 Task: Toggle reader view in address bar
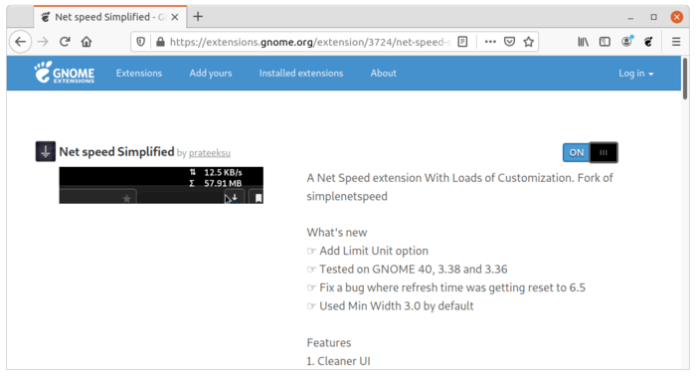(462, 42)
